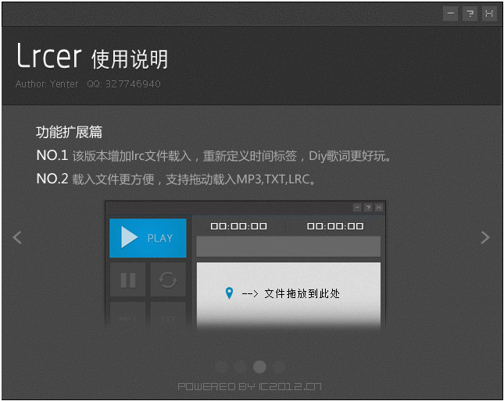Click the gray progress bar in preview
This screenshot has height=401, width=504.
[288, 246]
